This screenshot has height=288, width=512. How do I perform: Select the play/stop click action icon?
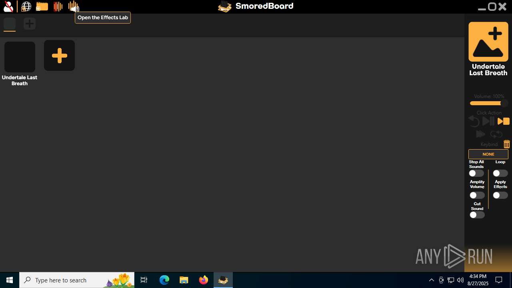coord(504,121)
